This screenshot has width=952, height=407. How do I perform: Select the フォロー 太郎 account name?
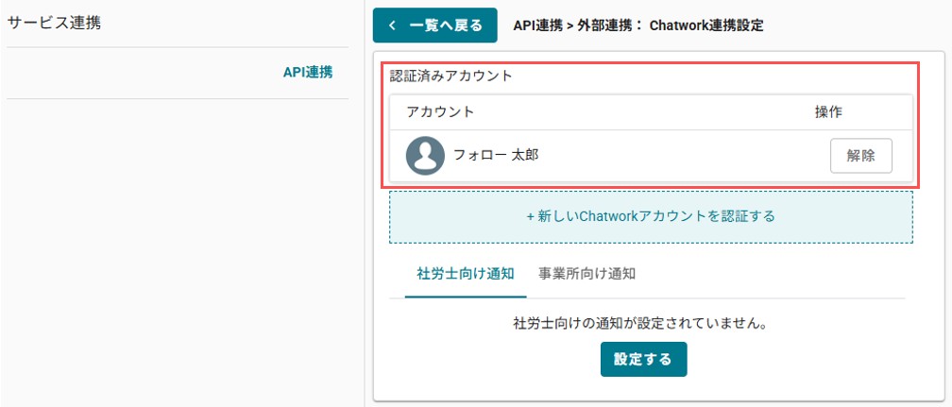tap(496, 155)
